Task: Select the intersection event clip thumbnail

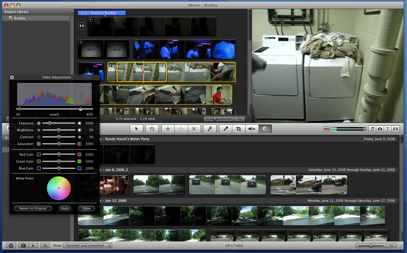Action: 309,185
